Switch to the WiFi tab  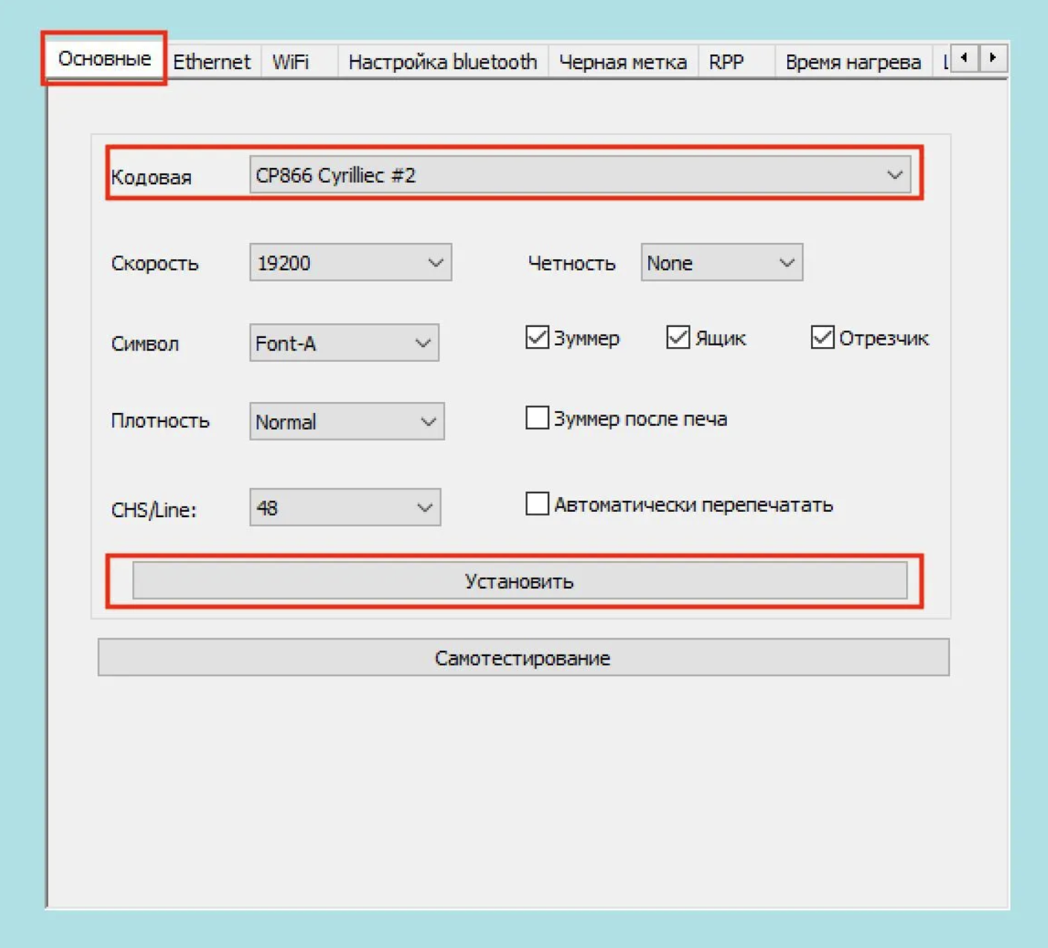(291, 62)
